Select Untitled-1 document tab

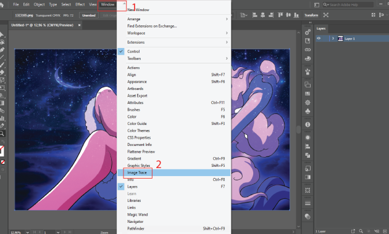click(x=42, y=25)
